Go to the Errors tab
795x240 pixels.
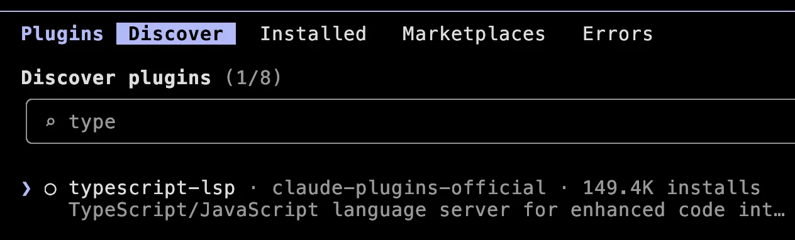(x=618, y=33)
